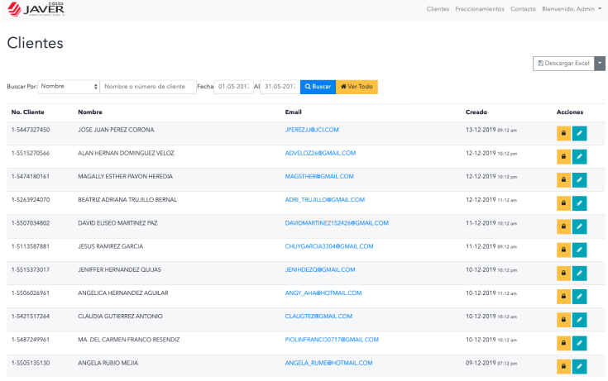The image size is (608, 381).
Task: Edit client Angela Rubio Mejia
Action: [x=580, y=366]
